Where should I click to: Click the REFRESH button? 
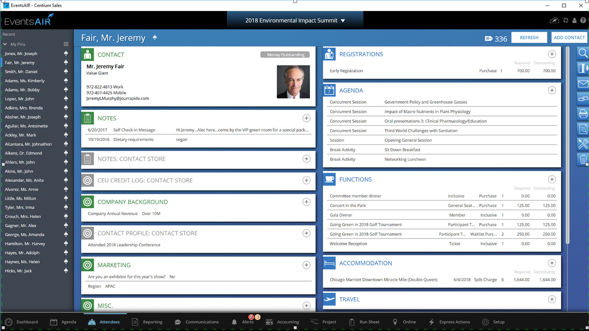(529, 38)
